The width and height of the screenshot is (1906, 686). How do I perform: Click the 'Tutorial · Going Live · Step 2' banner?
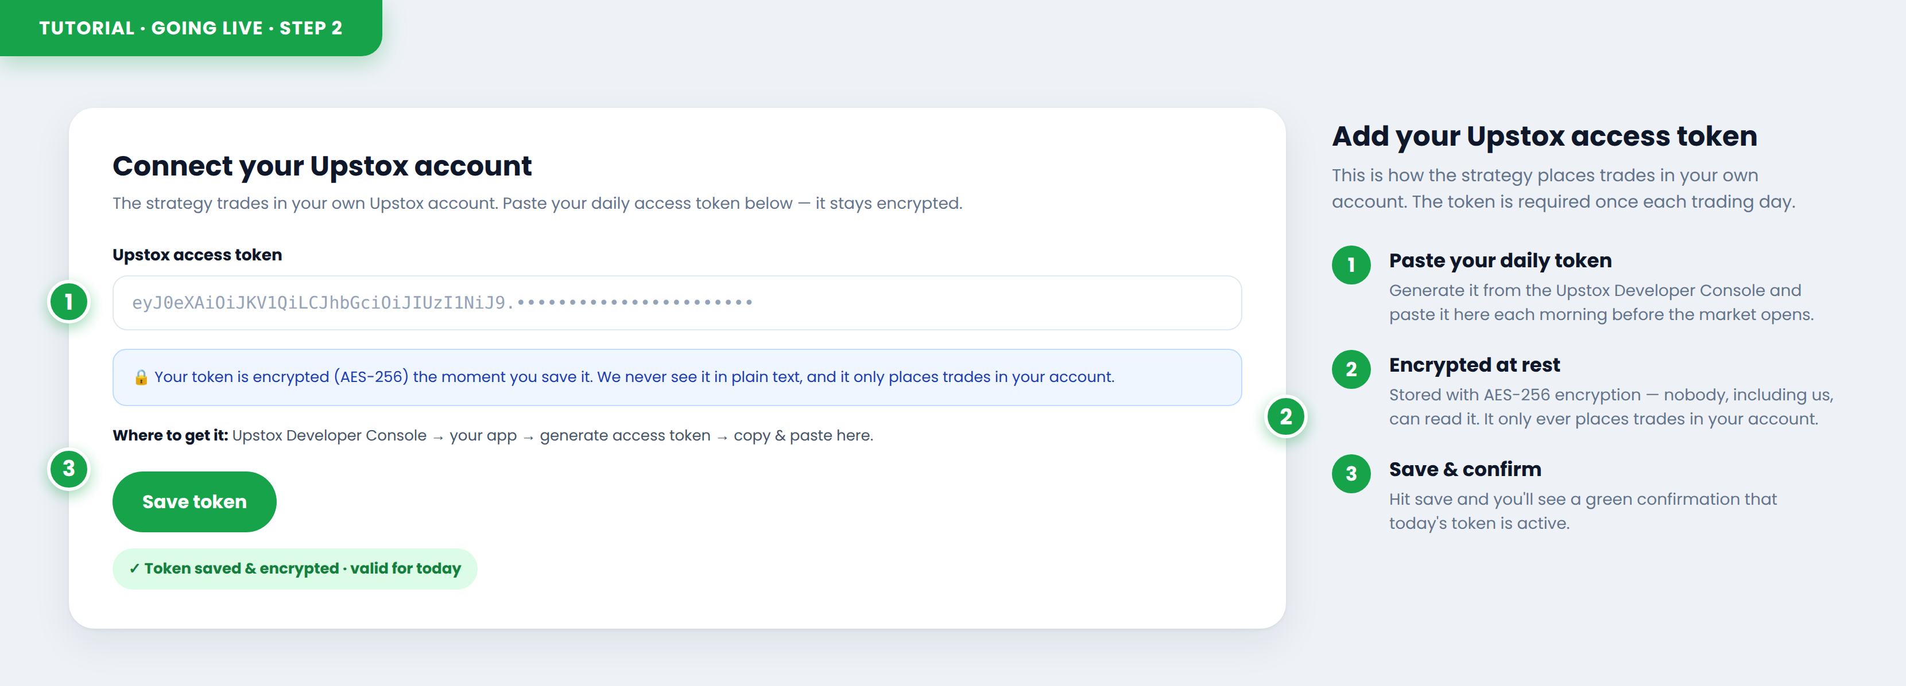pyautogui.click(x=190, y=28)
